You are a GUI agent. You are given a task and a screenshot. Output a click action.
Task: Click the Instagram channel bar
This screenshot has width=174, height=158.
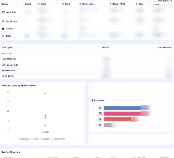coord(127,114)
